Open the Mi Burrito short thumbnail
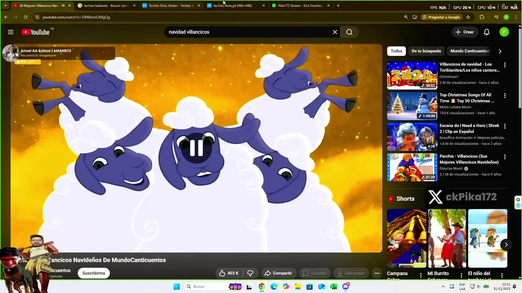 point(447,238)
